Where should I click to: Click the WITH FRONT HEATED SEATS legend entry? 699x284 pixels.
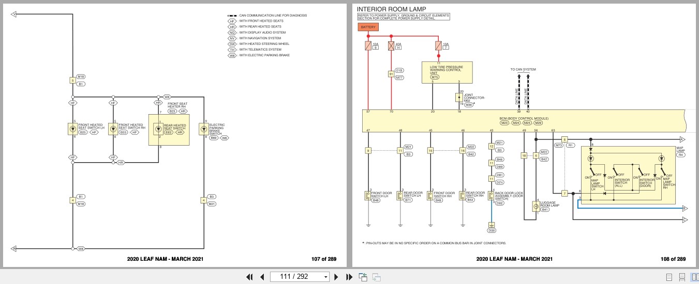pos(255,21)
